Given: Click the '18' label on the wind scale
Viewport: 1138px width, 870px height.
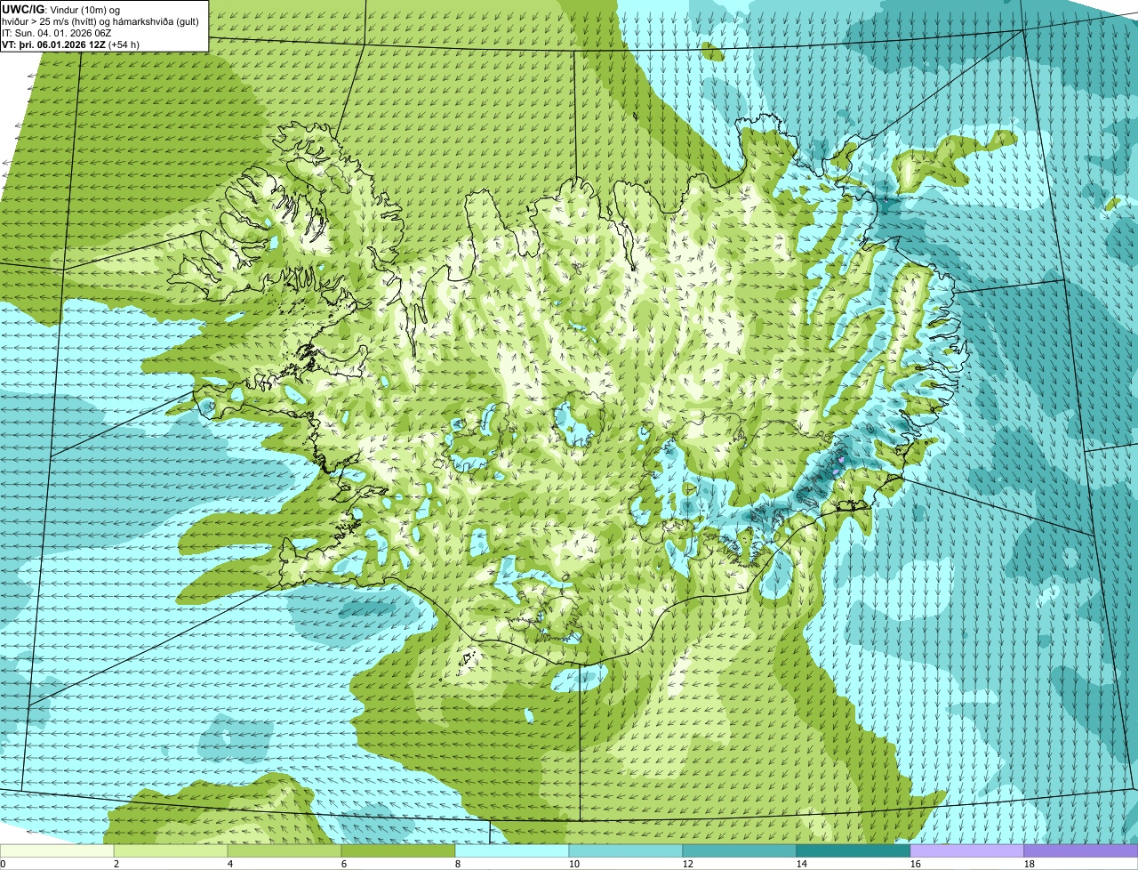Looking at the screenshot, I should click(1030, 864).
